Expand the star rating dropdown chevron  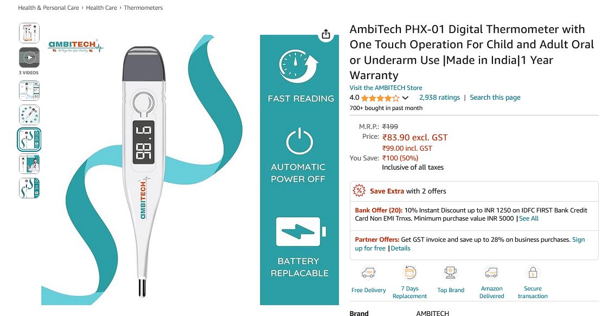click(x=405, y=98)
